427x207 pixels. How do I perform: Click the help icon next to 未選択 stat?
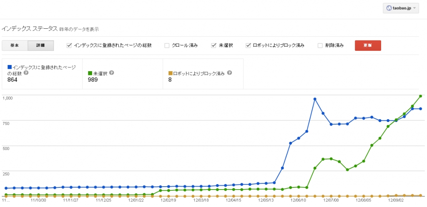111,73
